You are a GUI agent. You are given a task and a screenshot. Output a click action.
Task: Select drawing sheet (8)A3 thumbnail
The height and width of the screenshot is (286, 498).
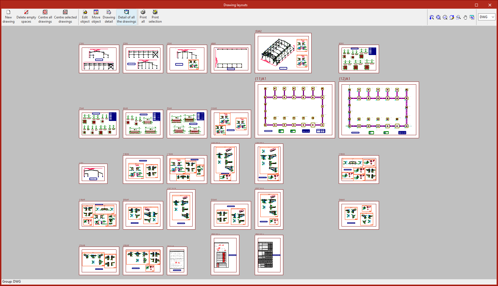coord(143,124)
